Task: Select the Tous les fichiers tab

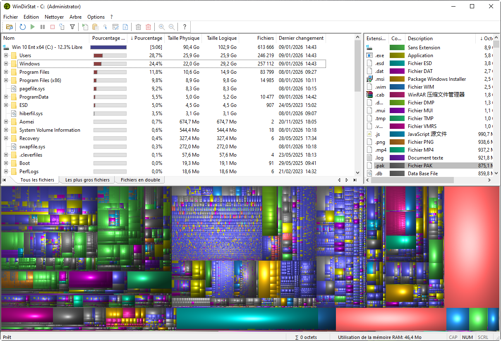Action: point(37,180)
